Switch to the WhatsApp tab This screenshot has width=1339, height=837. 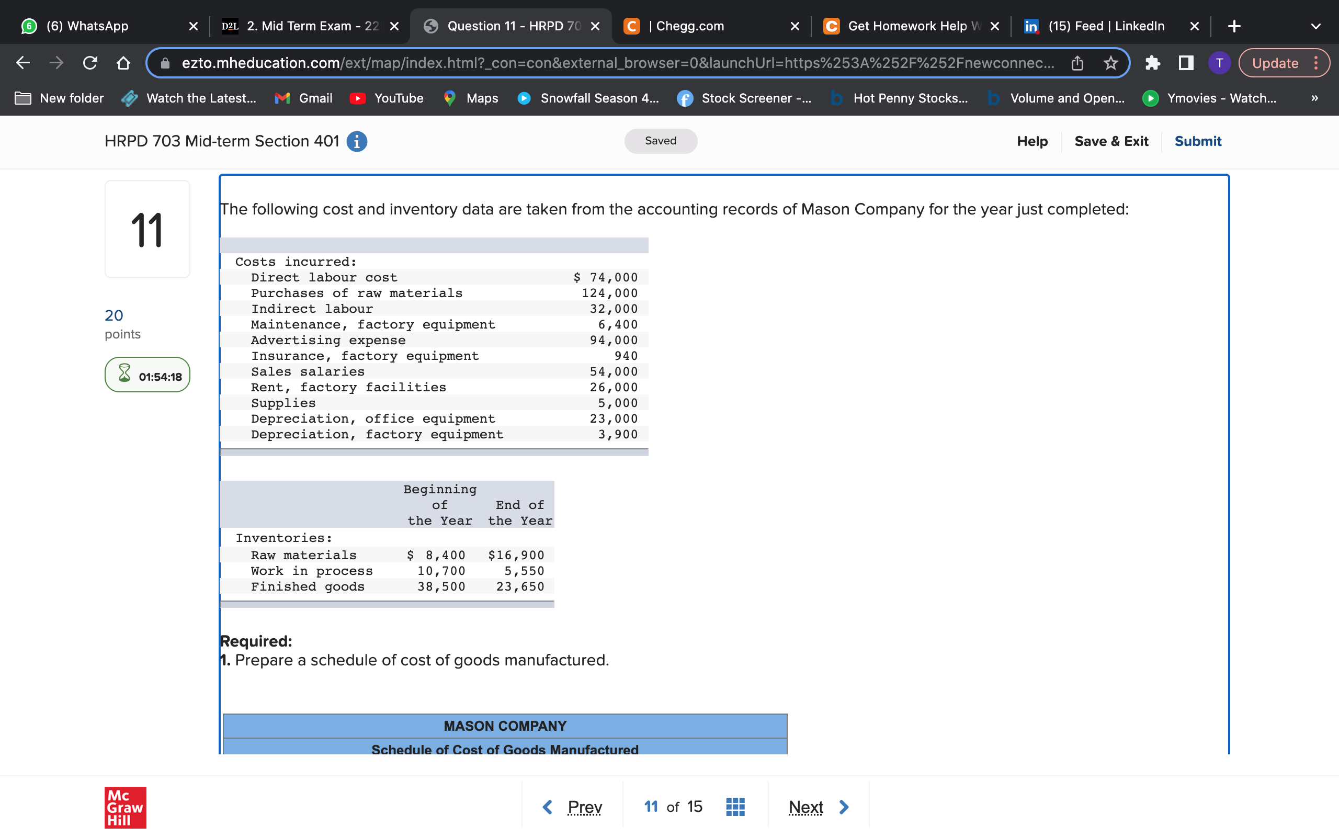[x=87, y=26]
